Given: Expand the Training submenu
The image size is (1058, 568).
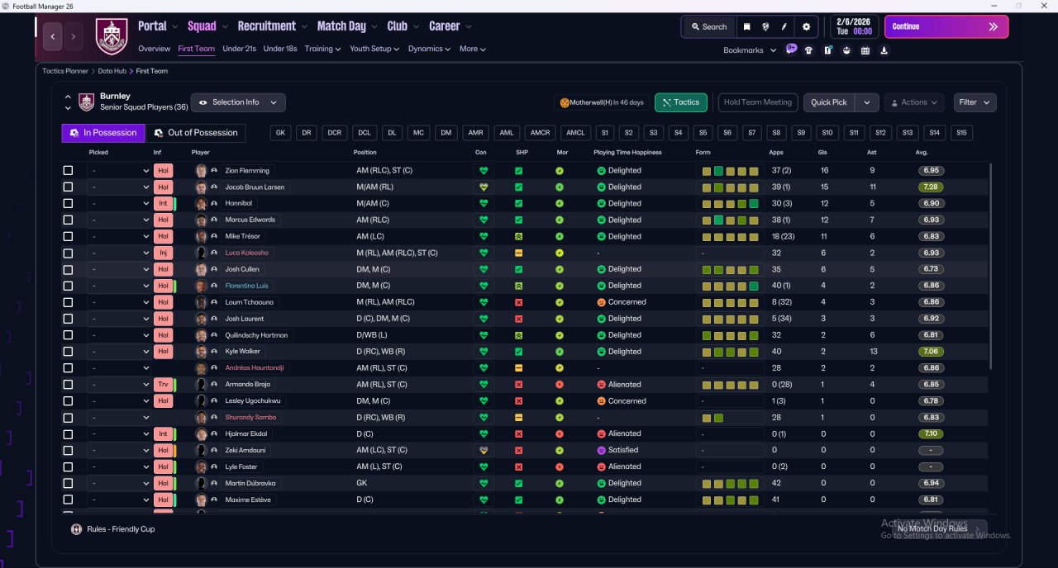Looking at the screenshot, I should [322, 49].
